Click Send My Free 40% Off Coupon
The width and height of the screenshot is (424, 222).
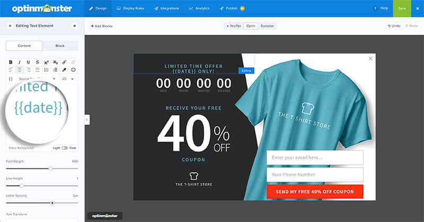click(x=315, y=191)
